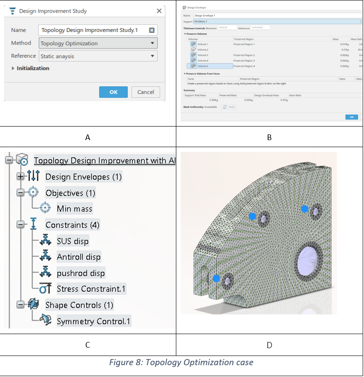Click the Preserved Region.3 cell
This screenshot has width=364, height=377.
[x=244, y=61]
